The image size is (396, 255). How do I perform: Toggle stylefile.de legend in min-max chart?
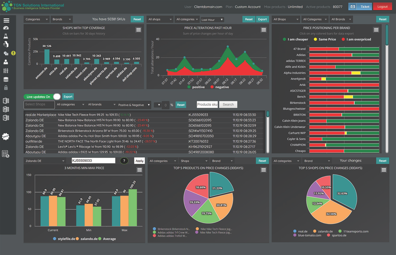click(x=64, y=239)
